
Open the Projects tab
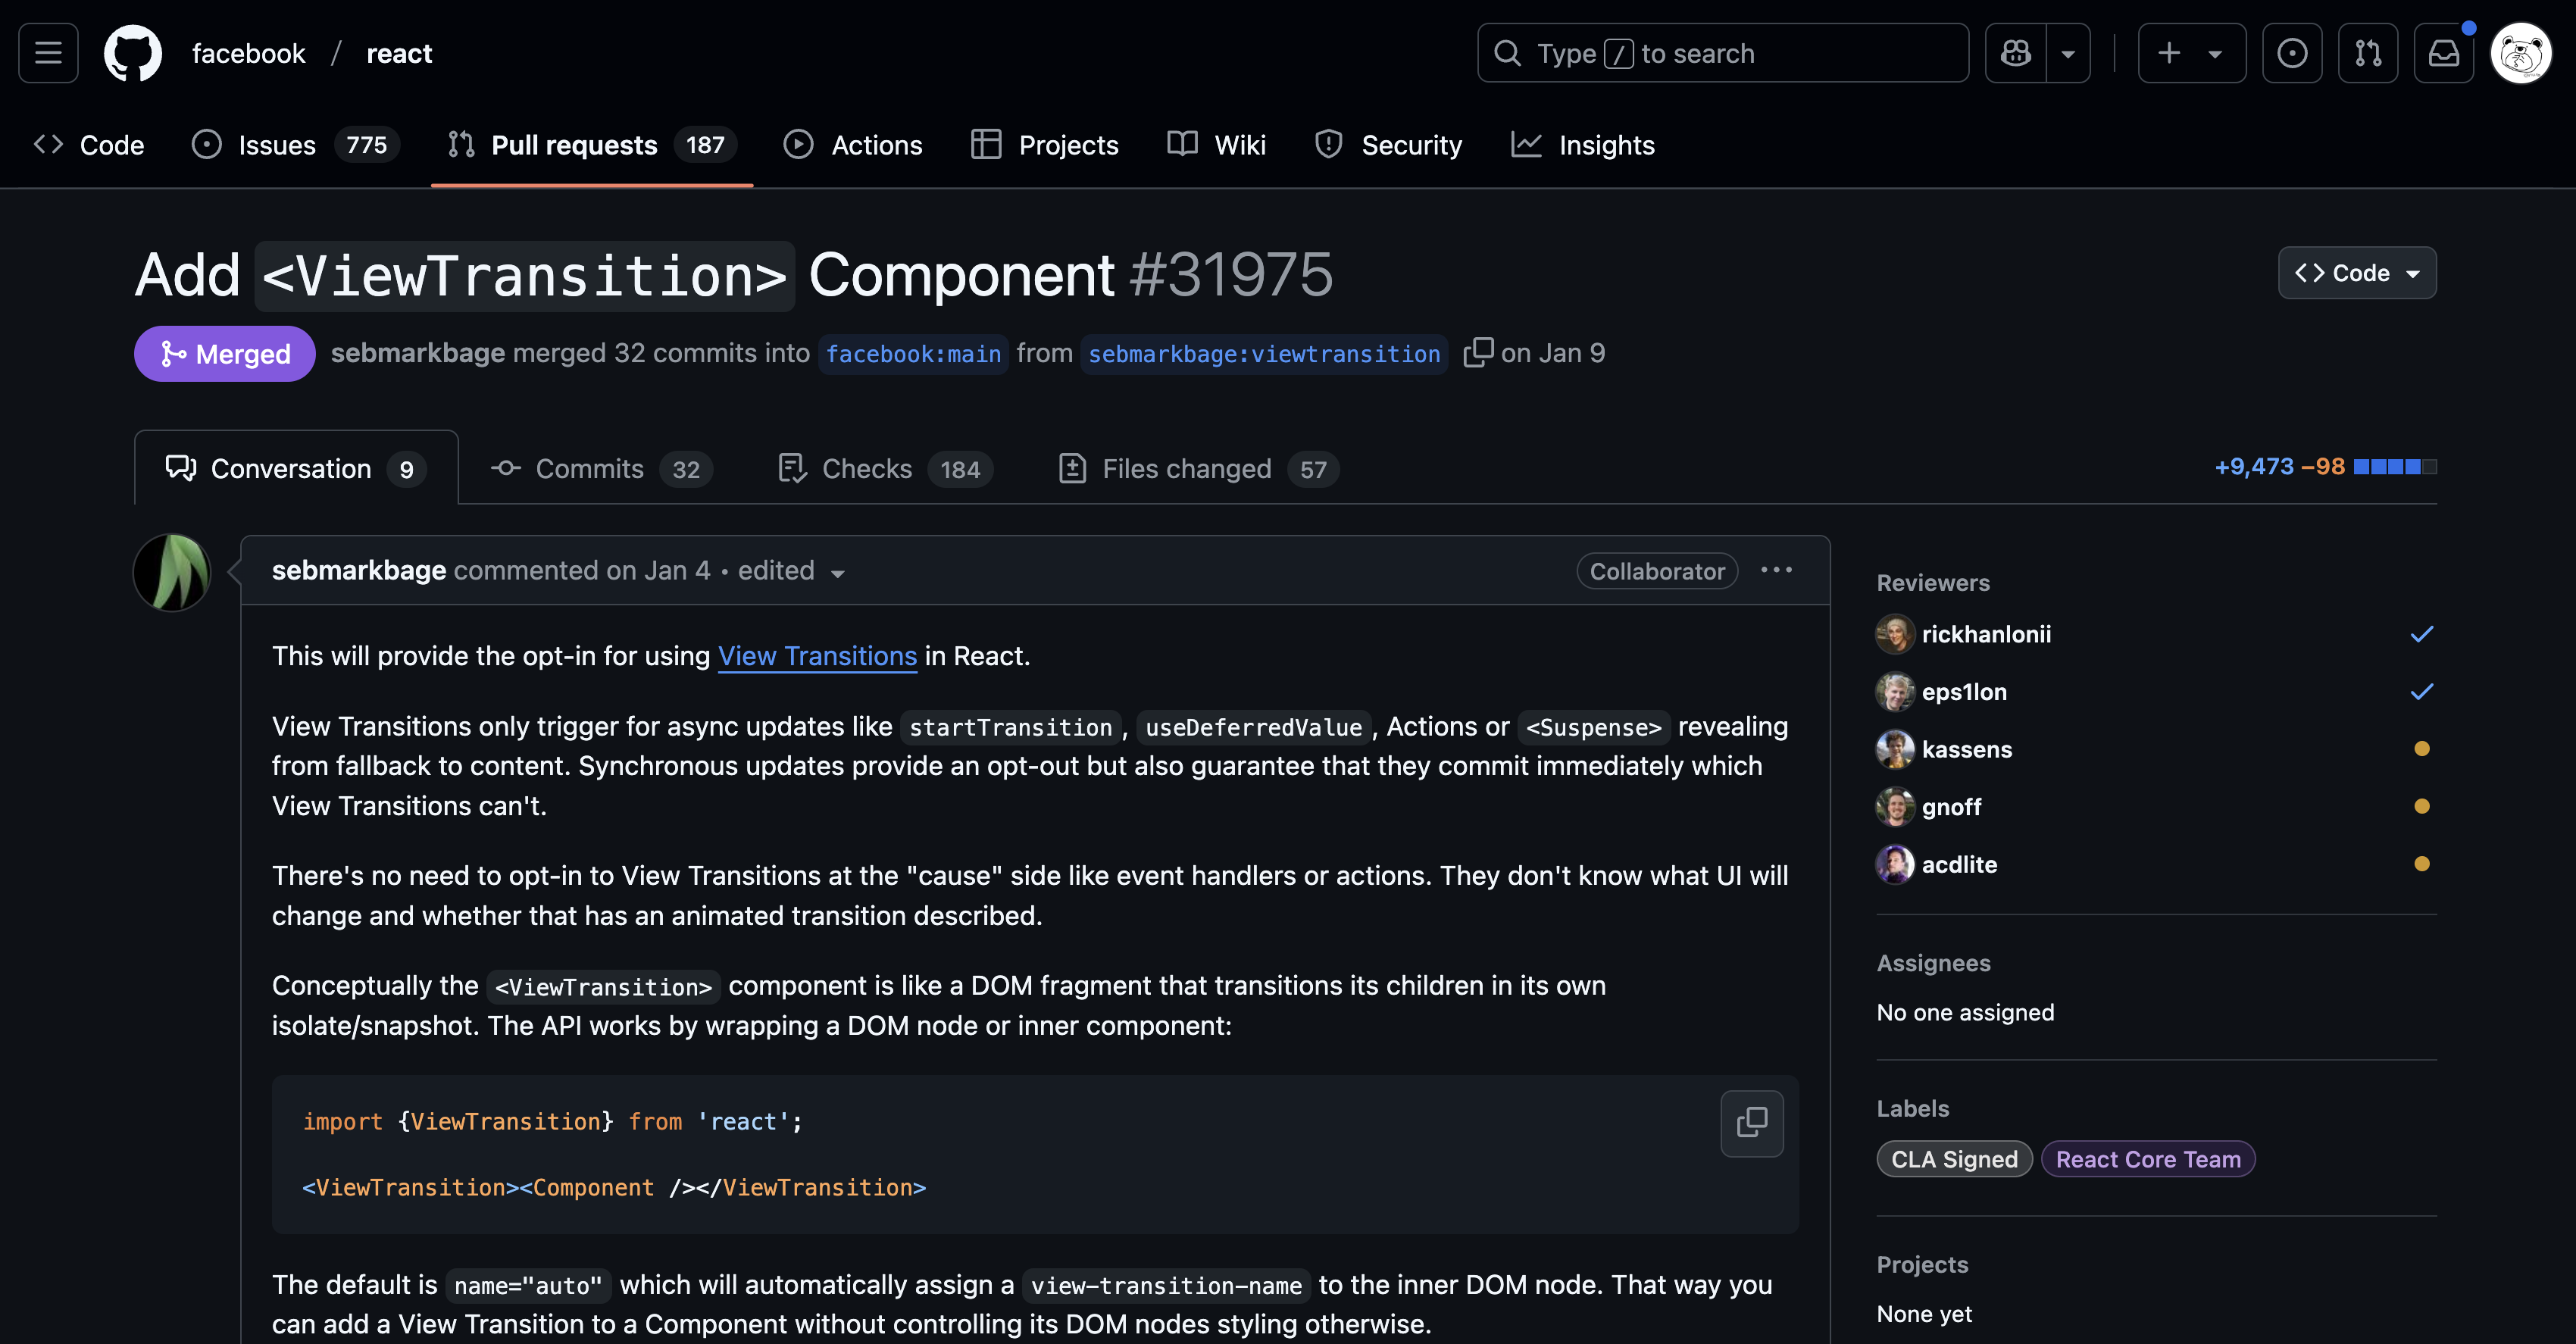(x=1045, y=145)
